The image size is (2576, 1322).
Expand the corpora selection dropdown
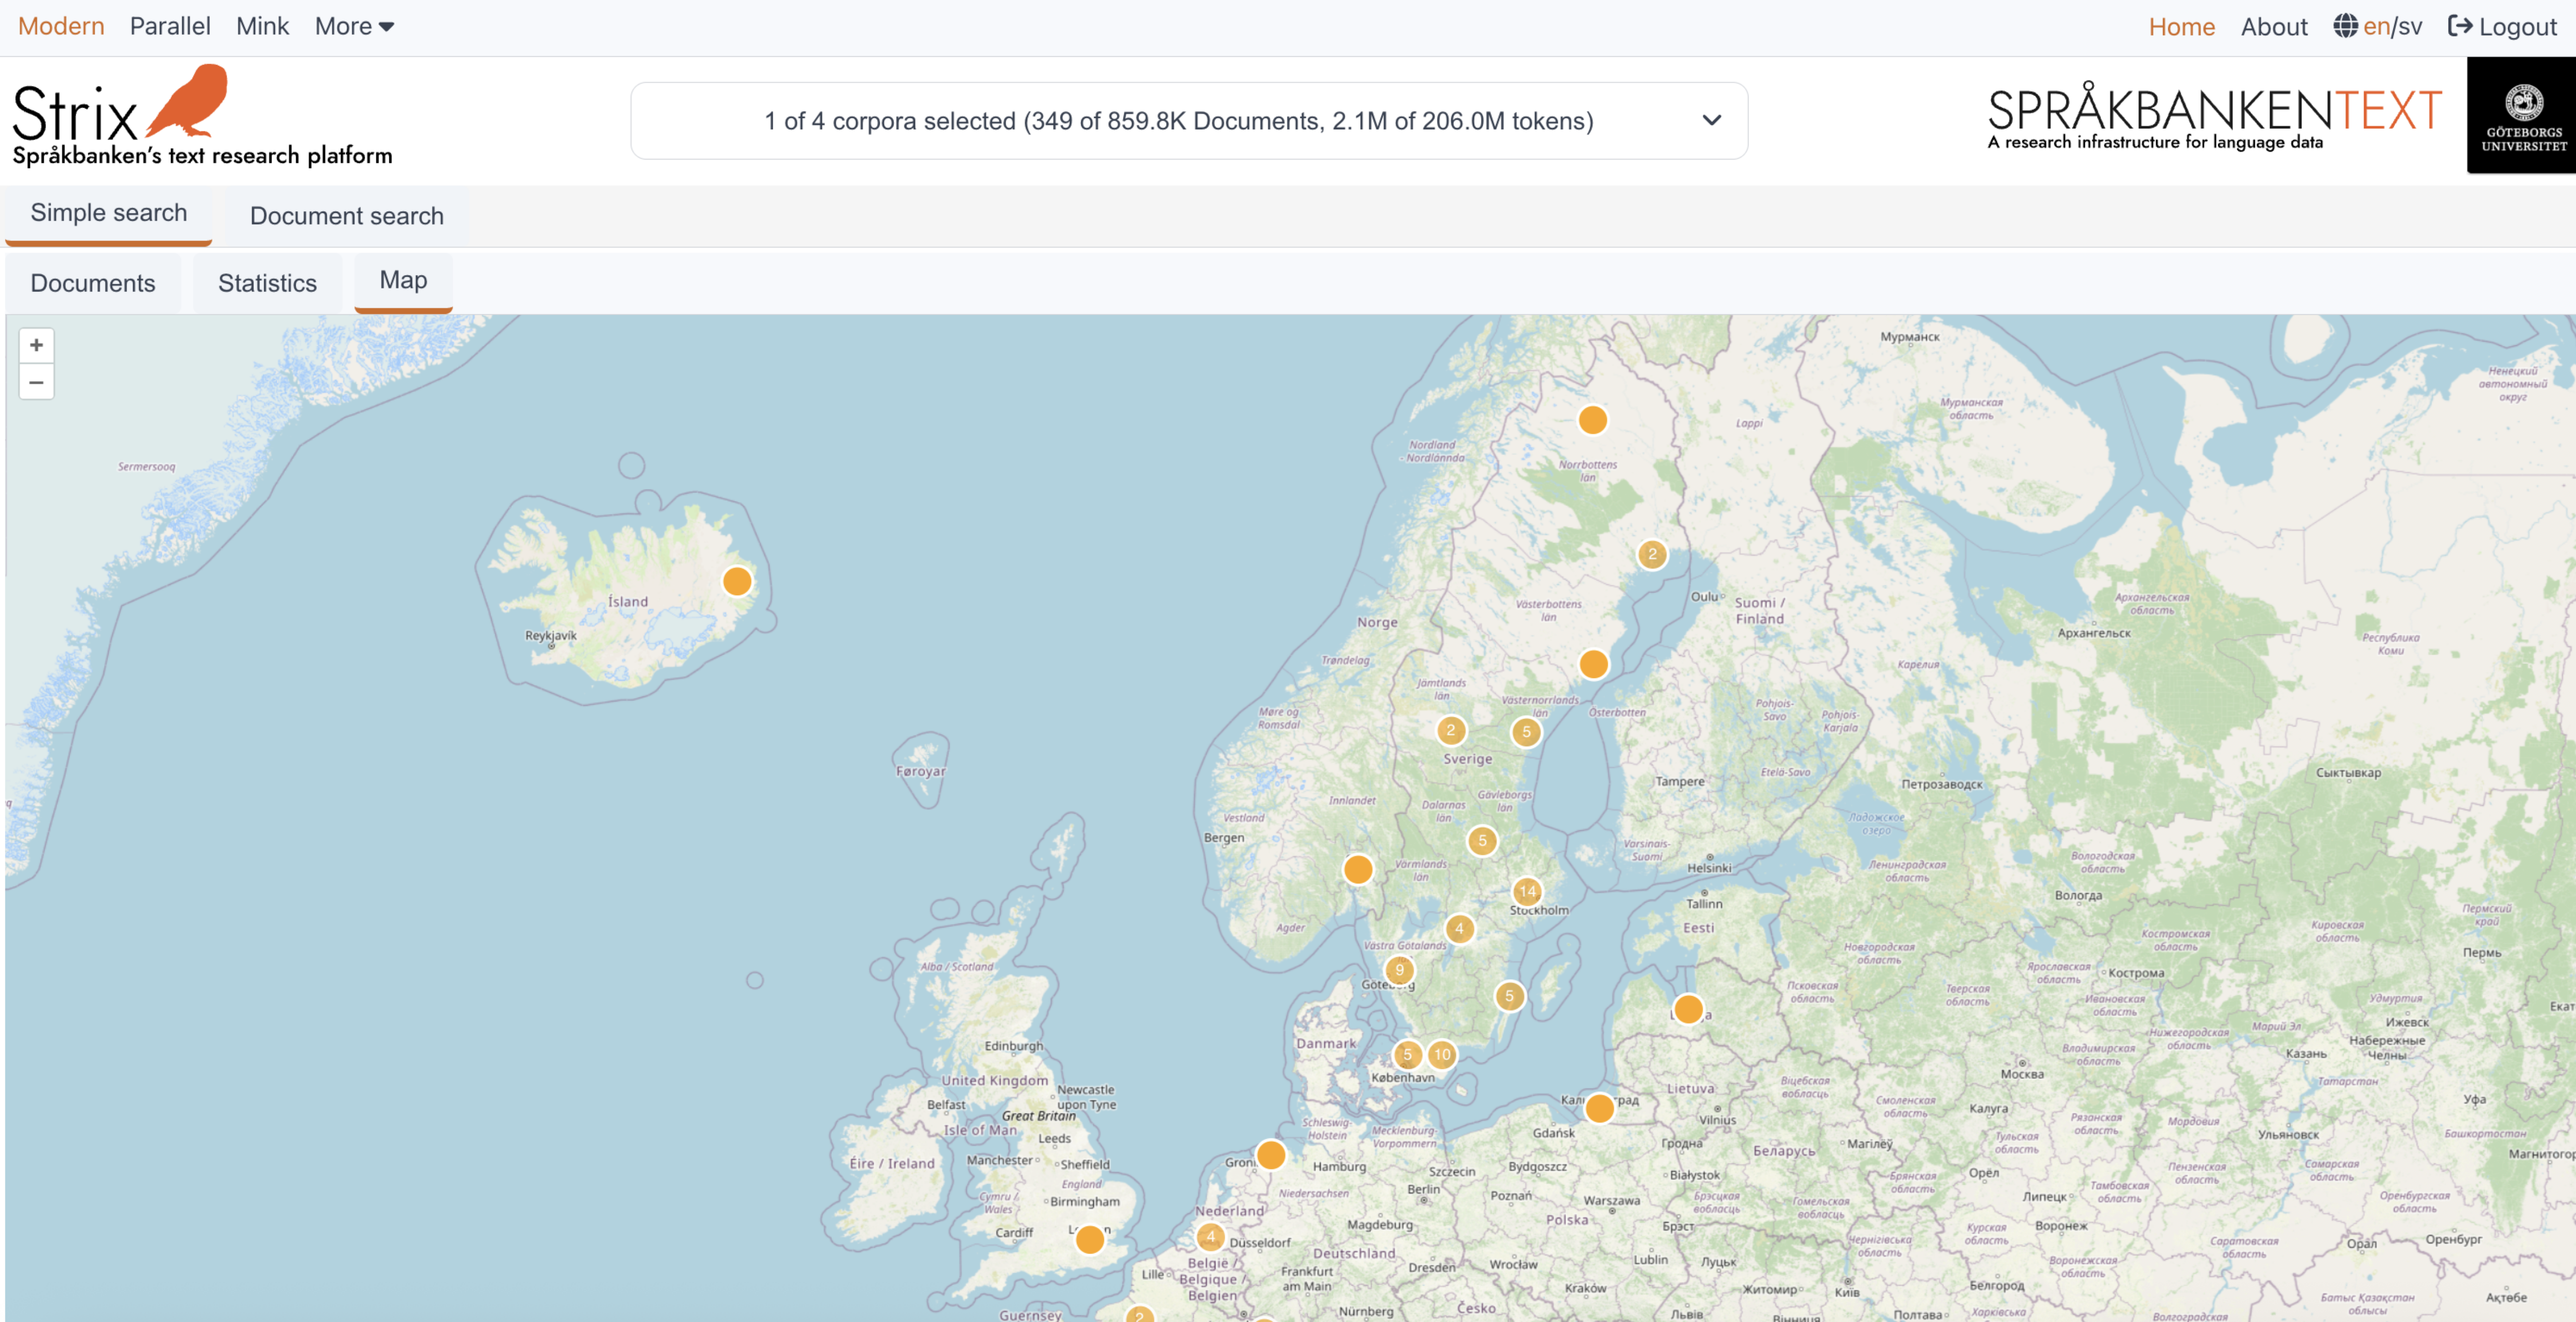coord(1189,121)
